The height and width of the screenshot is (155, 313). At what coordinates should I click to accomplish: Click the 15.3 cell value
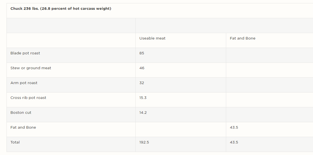point(143,98)
